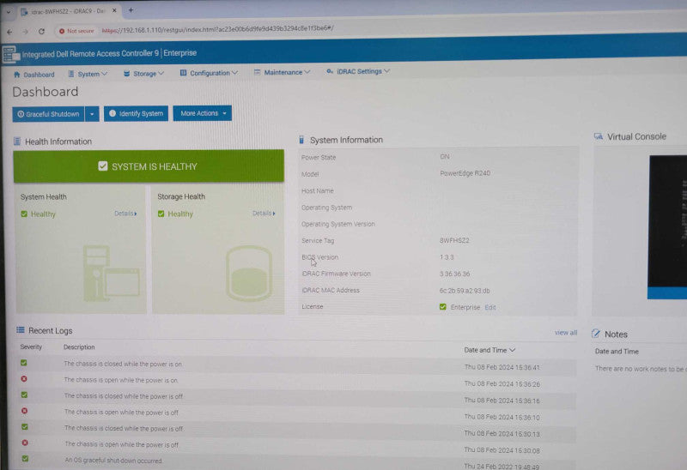Click the Not secure warning icon
The image size is (687, 470).
62,31
